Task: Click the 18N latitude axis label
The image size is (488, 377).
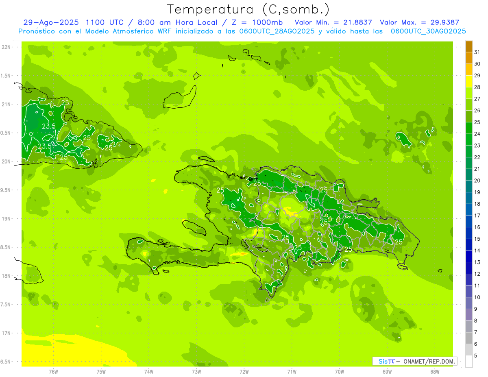Action: 7,276
